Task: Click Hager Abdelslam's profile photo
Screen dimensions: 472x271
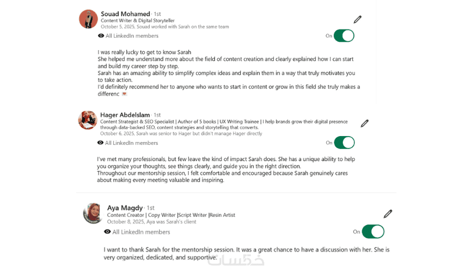Action: point(87,120)
